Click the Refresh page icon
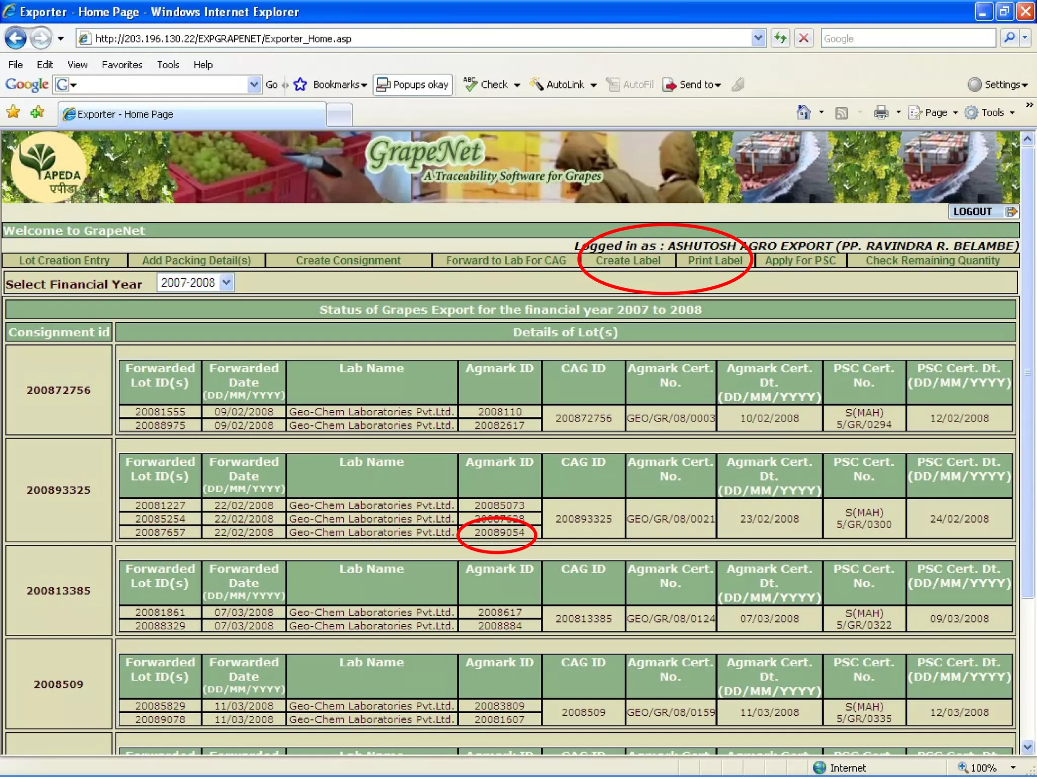 [x=780, y=38]
